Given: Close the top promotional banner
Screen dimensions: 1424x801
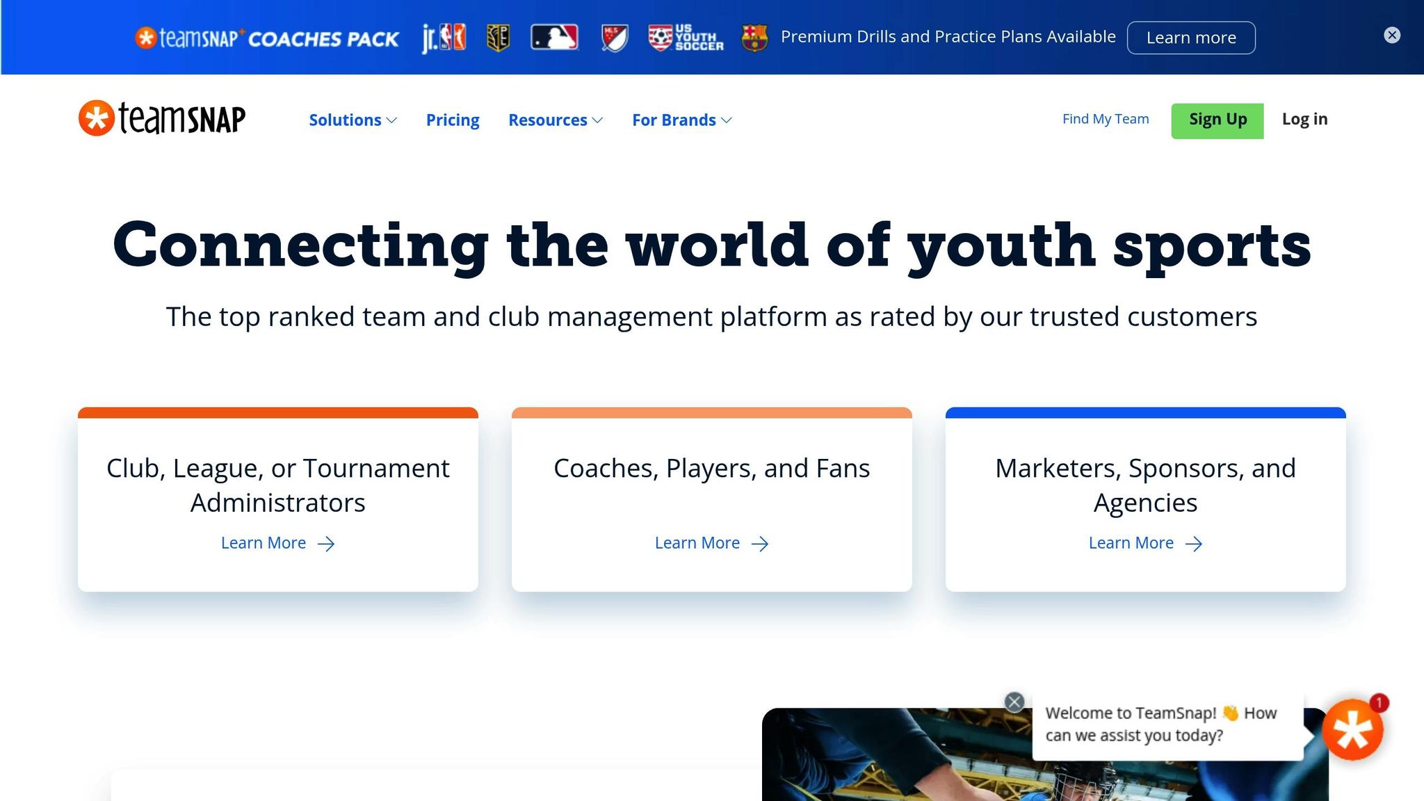Looking at the screenshot, I should pyautogui.click(x=1392, y=35).
